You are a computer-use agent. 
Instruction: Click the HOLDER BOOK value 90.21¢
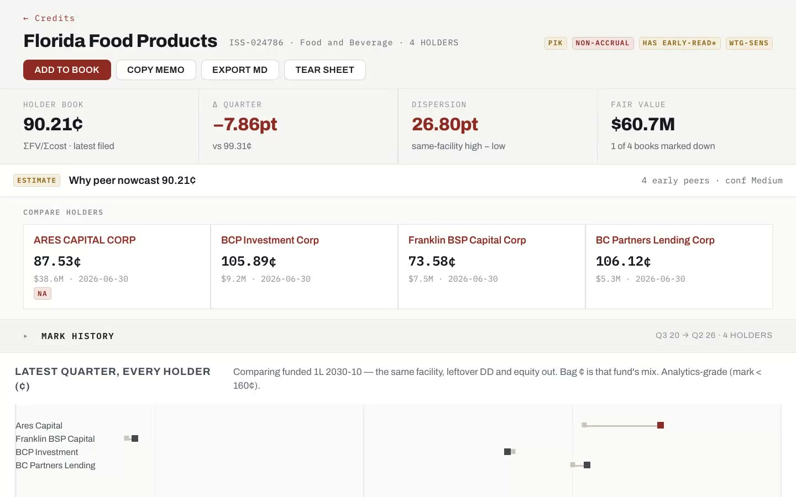pyautogui.click(x=53, y=124)
